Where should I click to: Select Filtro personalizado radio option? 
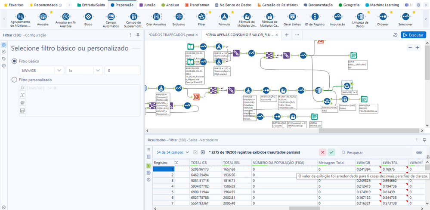[14, 80]
